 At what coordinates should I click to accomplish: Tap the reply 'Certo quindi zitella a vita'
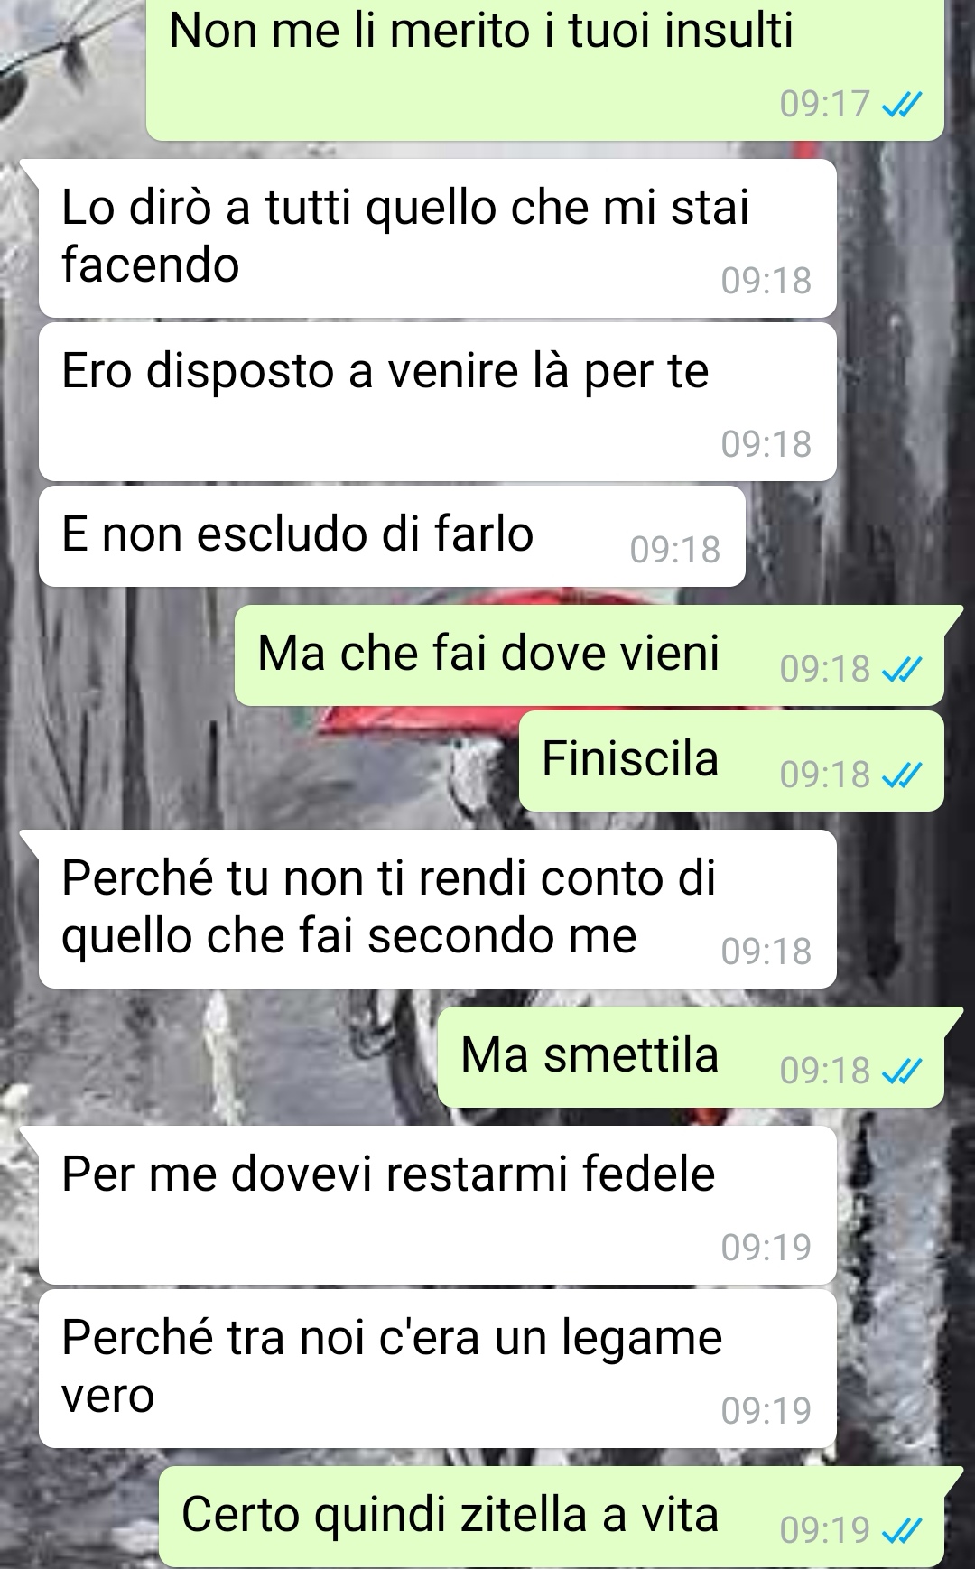pyautogui.click(x=552, y=1517)
